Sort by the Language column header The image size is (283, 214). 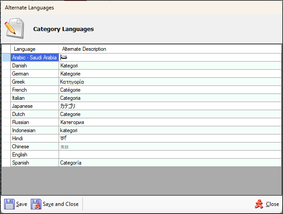point(35,49)
